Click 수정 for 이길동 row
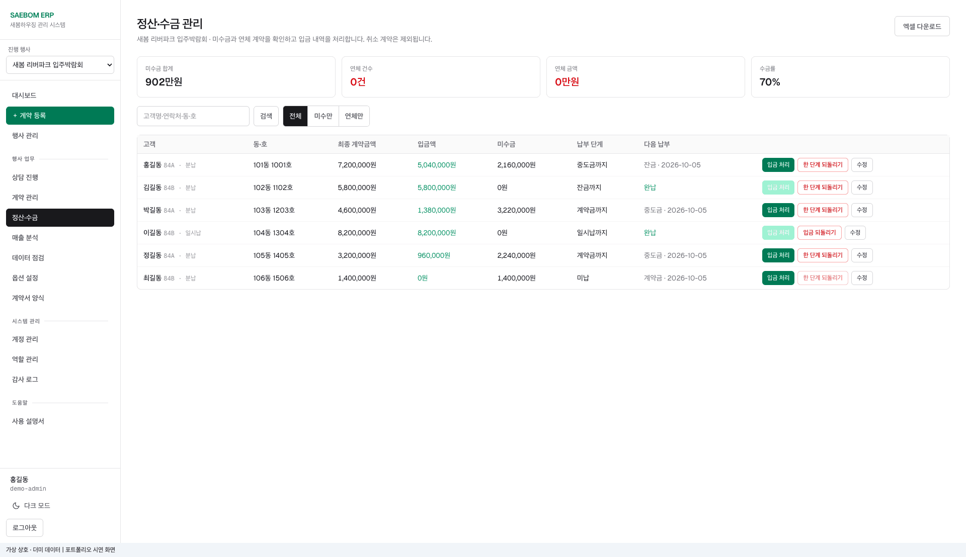Image resolution: width=966 pixels, height=557 pixels. pyautogui.click(x=855, y=233)
